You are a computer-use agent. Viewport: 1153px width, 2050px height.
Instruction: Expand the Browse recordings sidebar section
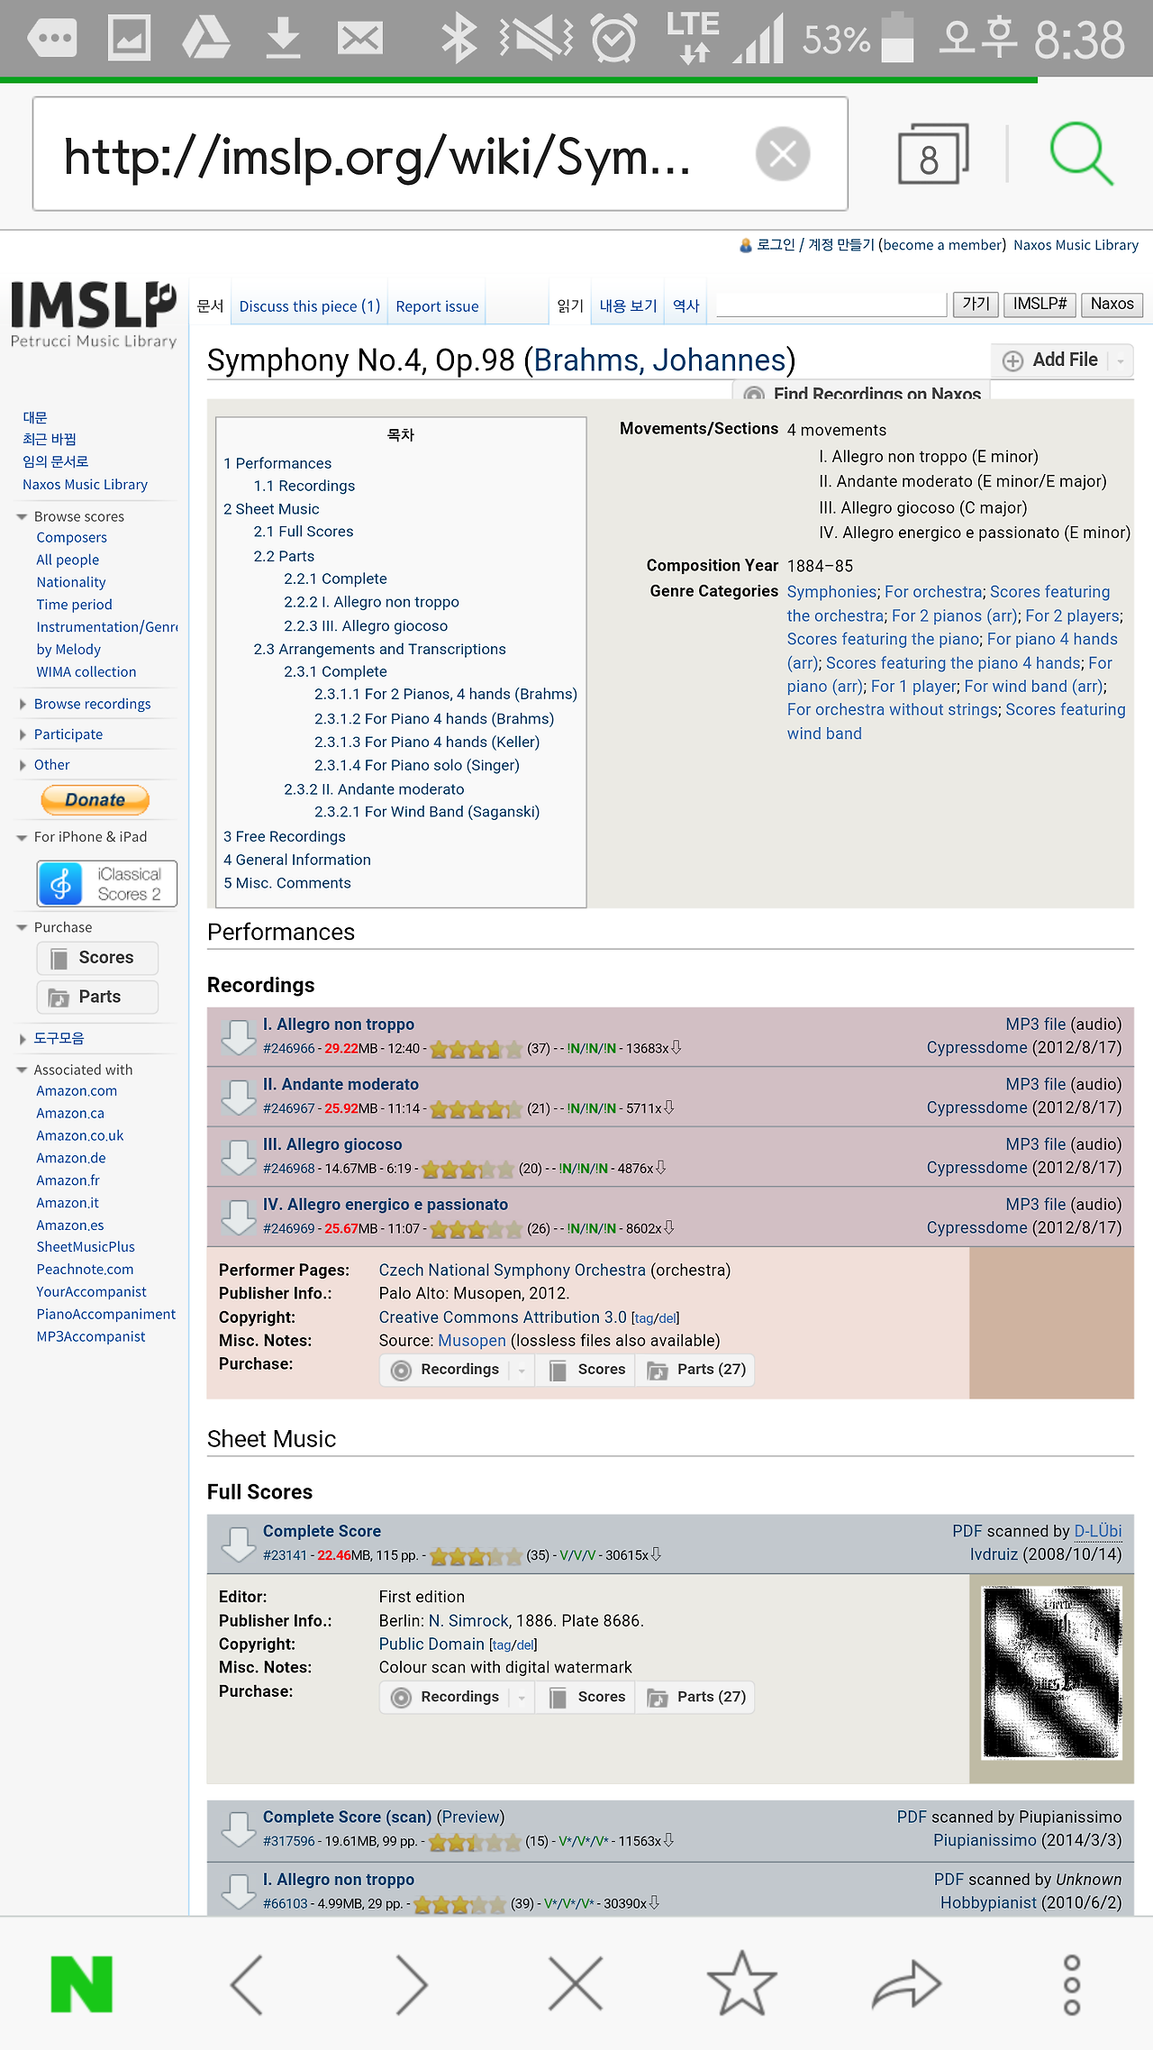[x=22, y=704]
